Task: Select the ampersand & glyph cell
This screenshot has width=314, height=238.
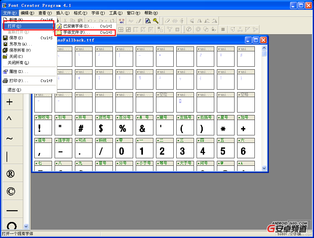Action: (x=144, y=125)
